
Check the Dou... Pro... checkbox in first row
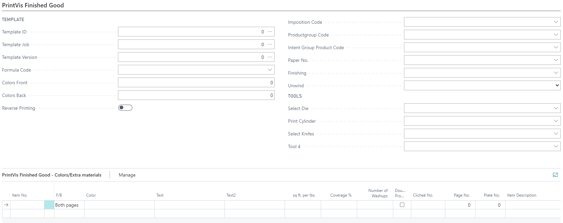click(x=402, y=205)
